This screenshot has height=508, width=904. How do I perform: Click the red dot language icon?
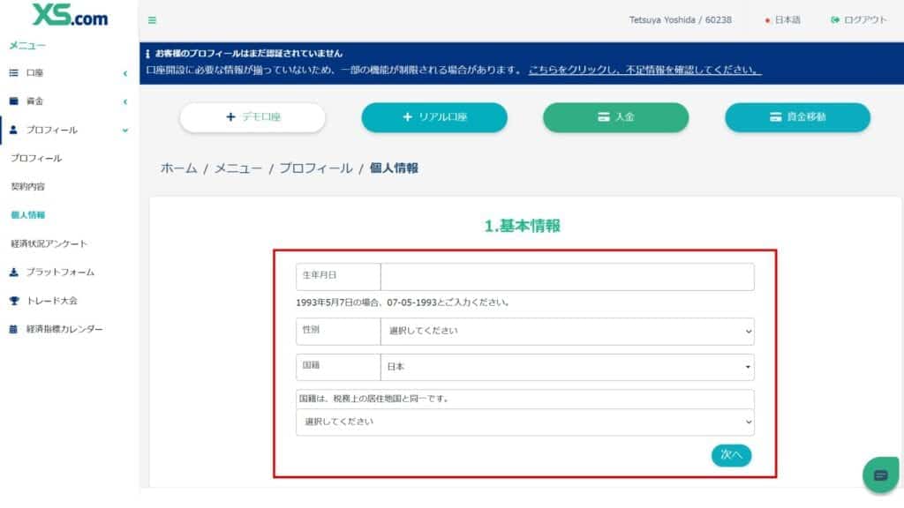pos(767,21)
